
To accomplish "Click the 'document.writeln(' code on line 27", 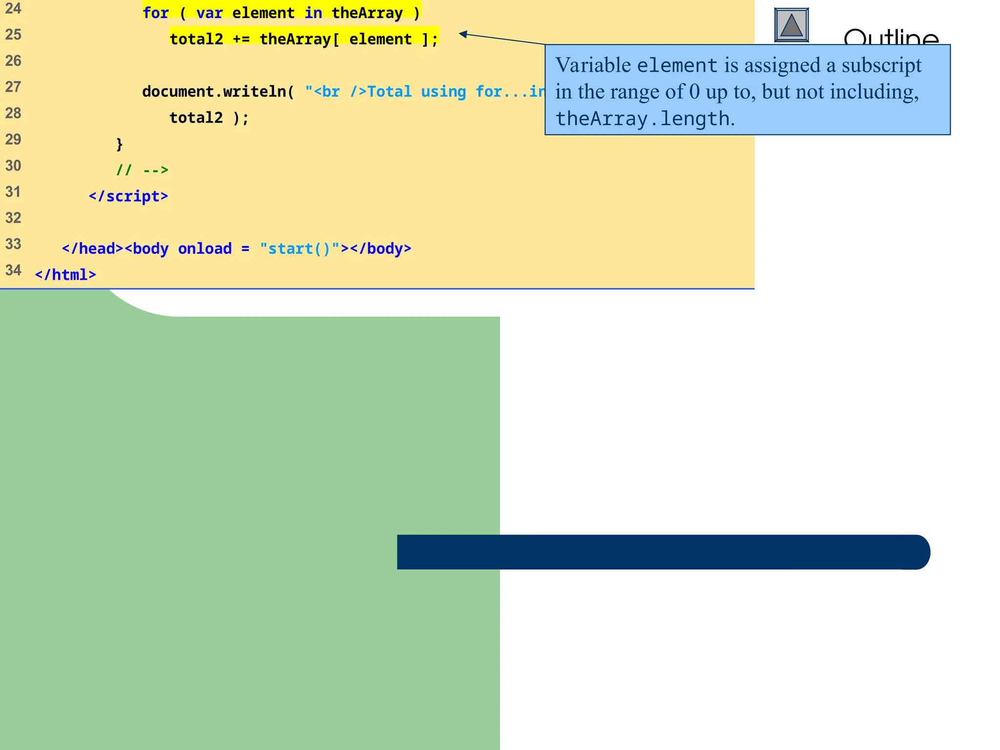I will [218, 91].
